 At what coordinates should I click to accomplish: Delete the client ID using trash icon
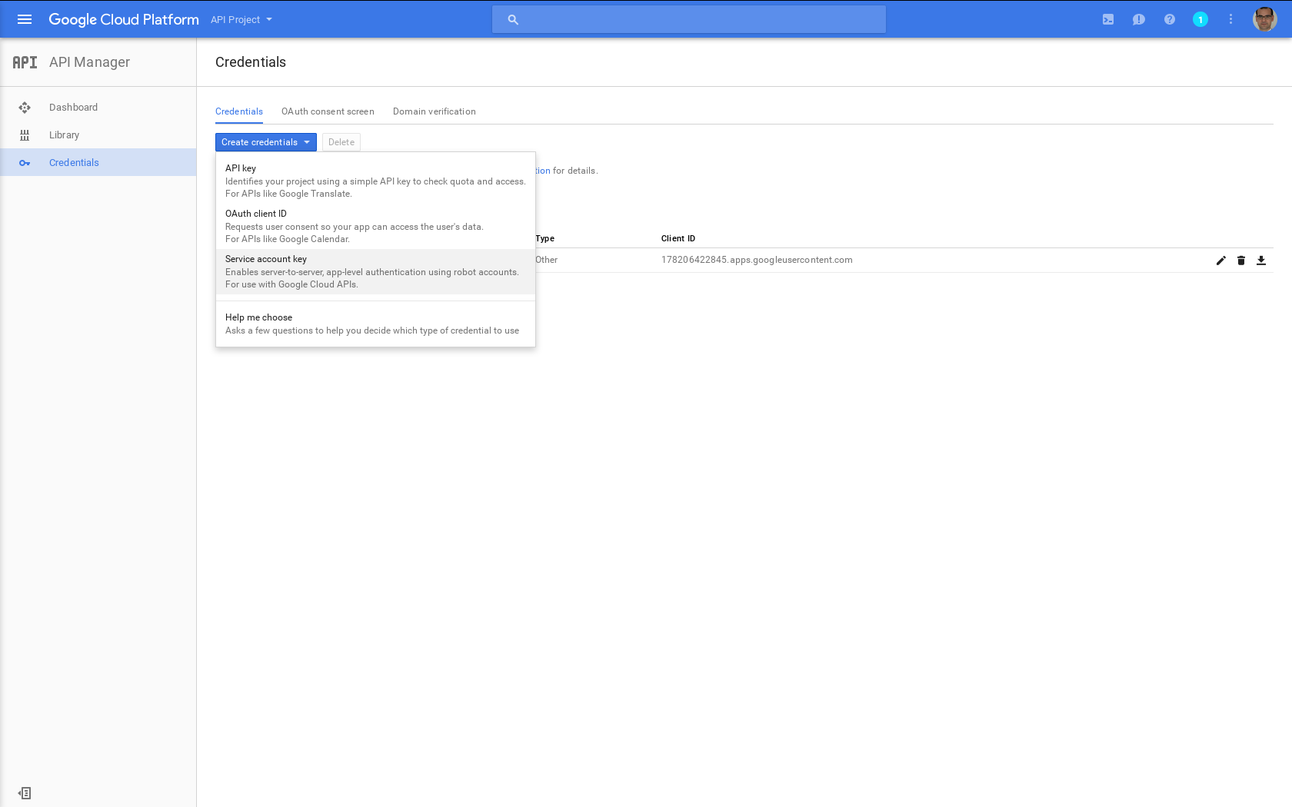pyautogui.click(x=1240, y=261)
